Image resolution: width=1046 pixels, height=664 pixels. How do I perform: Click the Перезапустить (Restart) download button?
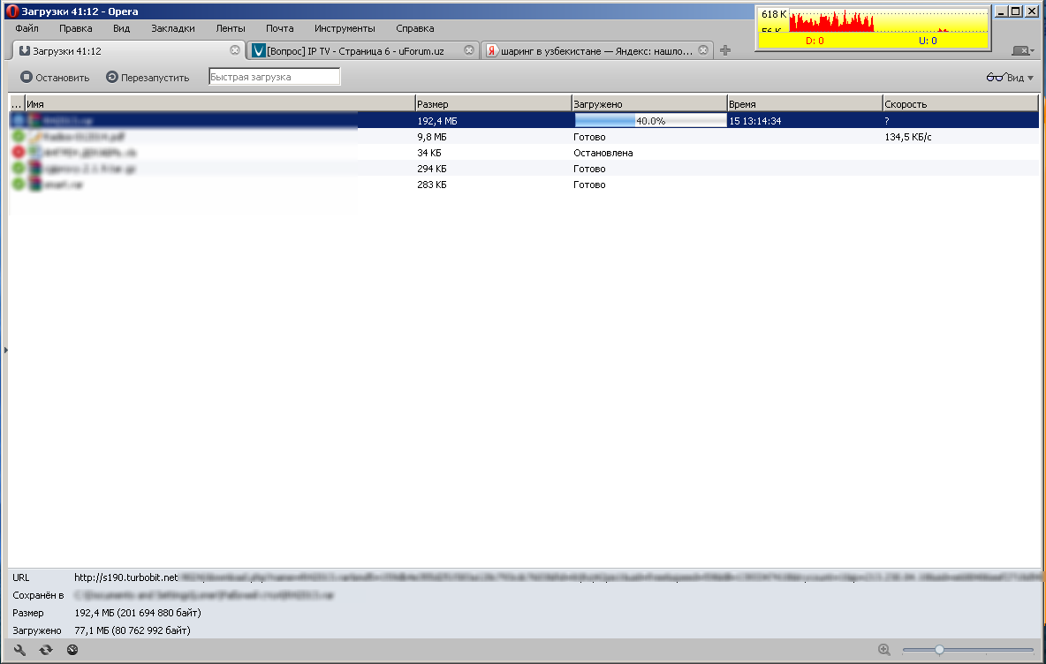pos(148,78)
